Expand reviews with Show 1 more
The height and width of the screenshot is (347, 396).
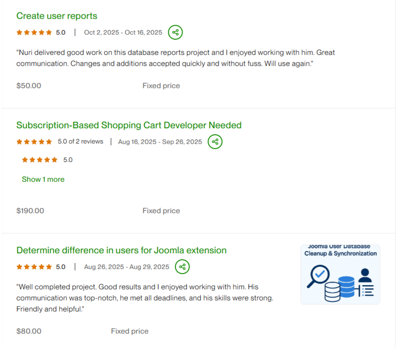point(43,179)
